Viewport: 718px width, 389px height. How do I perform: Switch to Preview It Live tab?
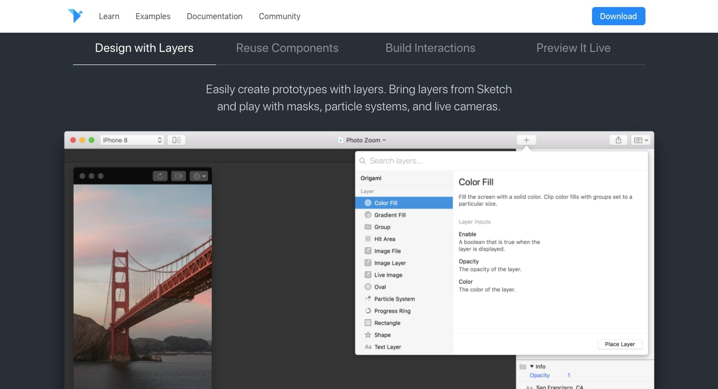coord(573,48)
